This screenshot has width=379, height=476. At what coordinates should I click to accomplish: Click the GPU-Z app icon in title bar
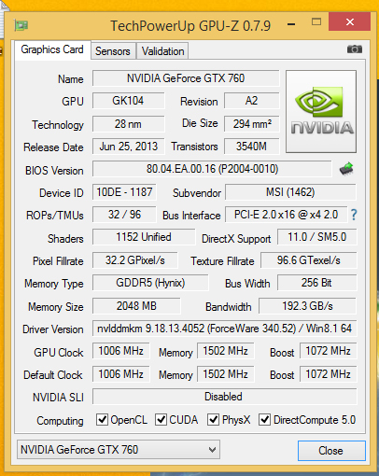point(21,25)
